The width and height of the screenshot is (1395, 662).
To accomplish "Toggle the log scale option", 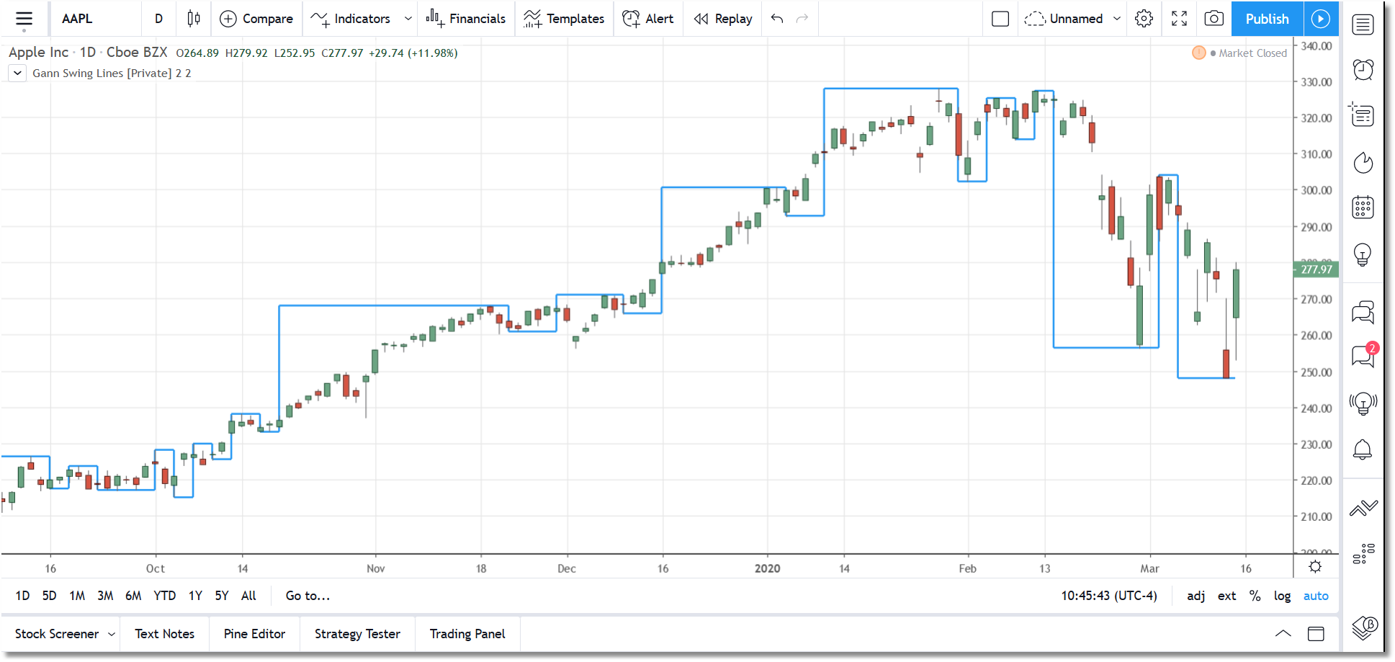I will [1282, 596].
